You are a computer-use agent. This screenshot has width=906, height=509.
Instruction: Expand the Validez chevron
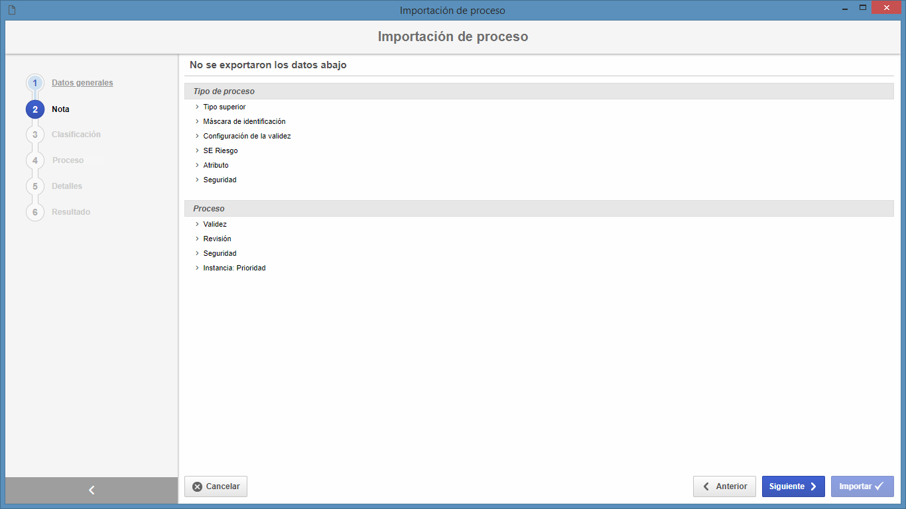coord(197,224)
